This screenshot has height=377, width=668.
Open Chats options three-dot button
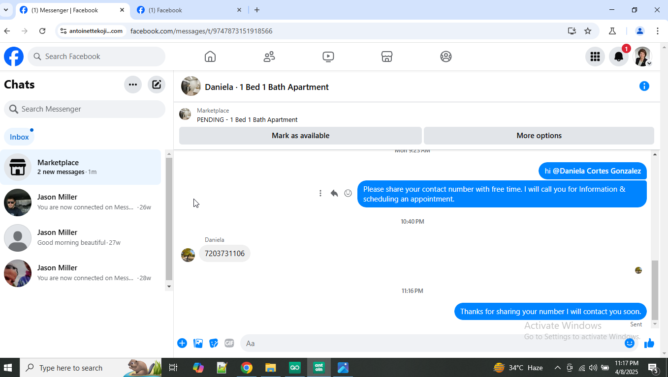click(133, 85)
